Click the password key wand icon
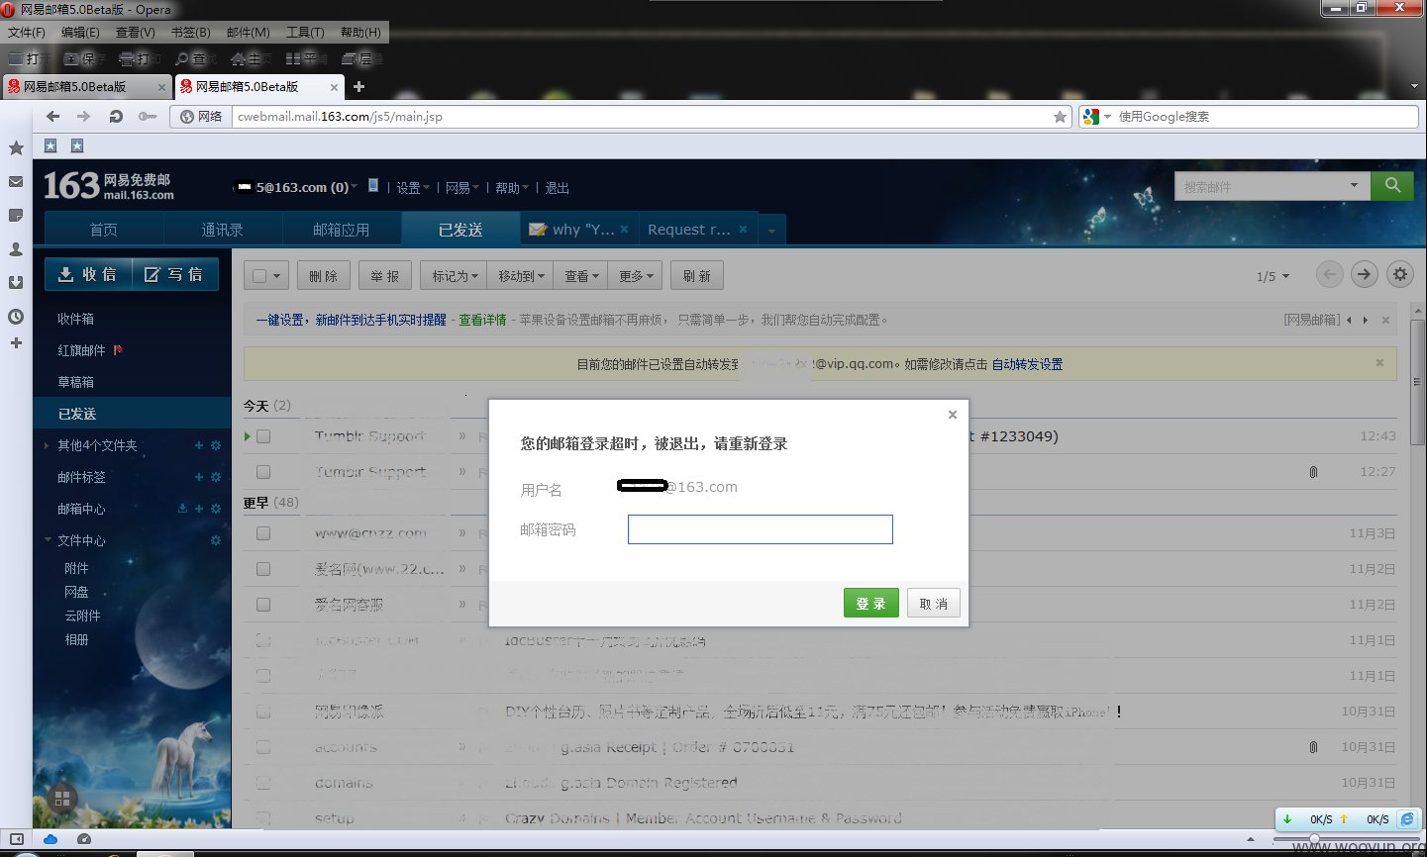The height and width of the screenshot is (857, 1427). pos(148,117)
